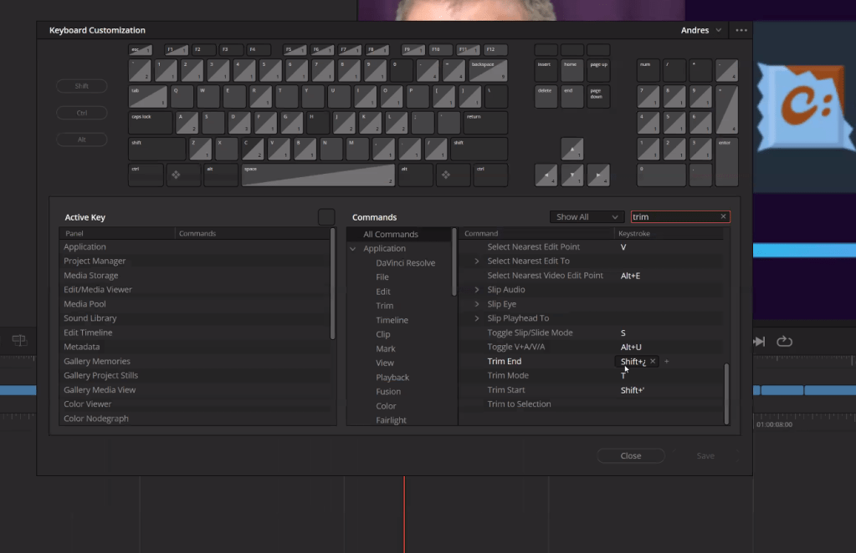Click the Media Pool panel row

[x=195, y=304]
